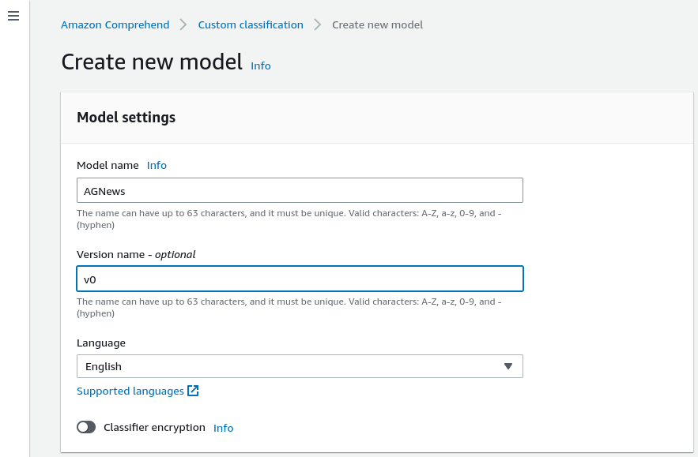
Task: Click the Info link next to Model name
Action: click(157, 165)
